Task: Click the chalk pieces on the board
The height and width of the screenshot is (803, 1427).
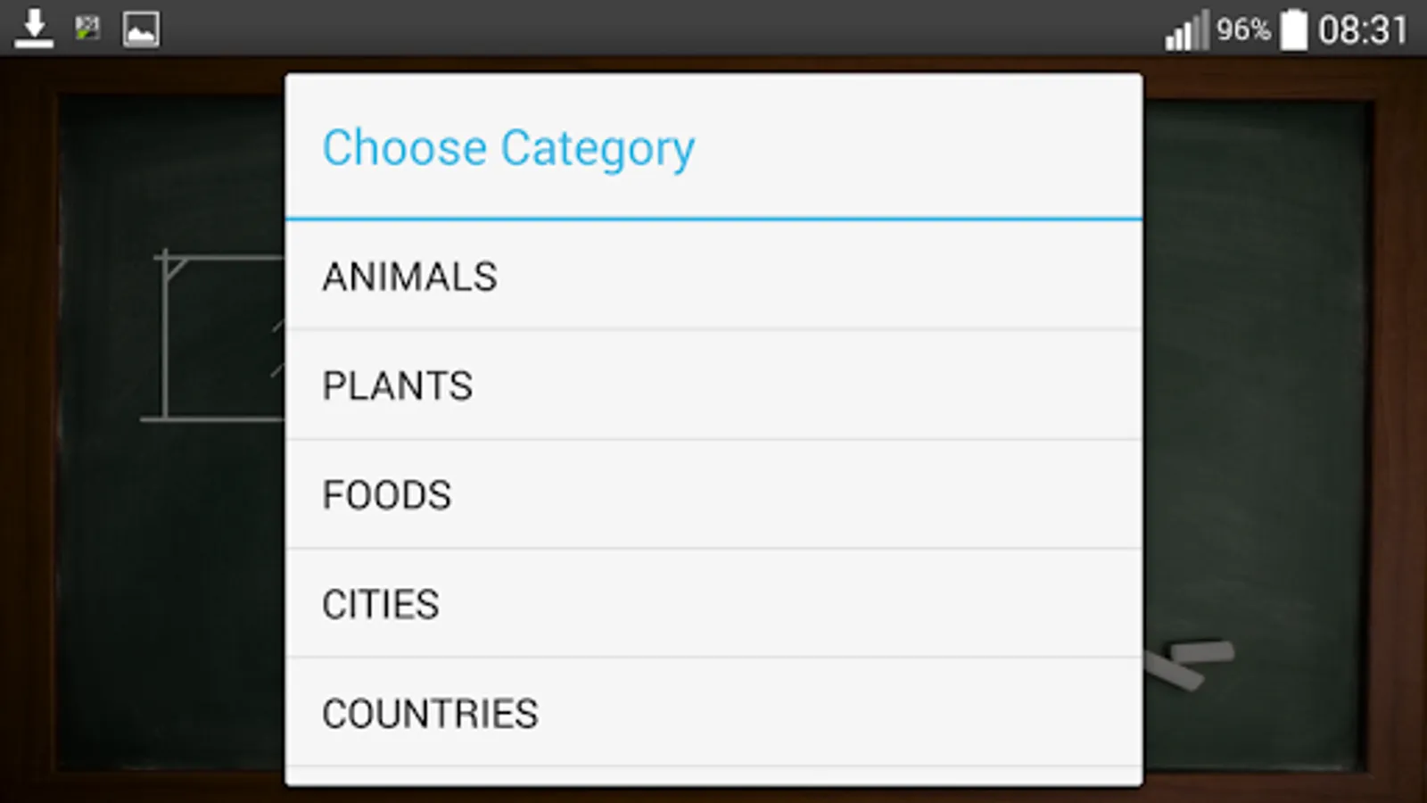Action: (1189, 664)
